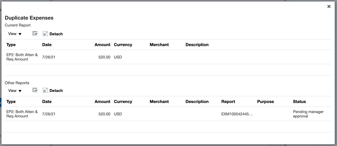Sort Current Report by Type column header

point(11,45)
